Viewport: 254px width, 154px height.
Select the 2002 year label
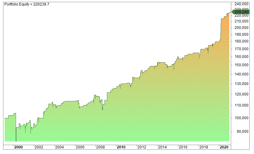click(x=39, y=147)
